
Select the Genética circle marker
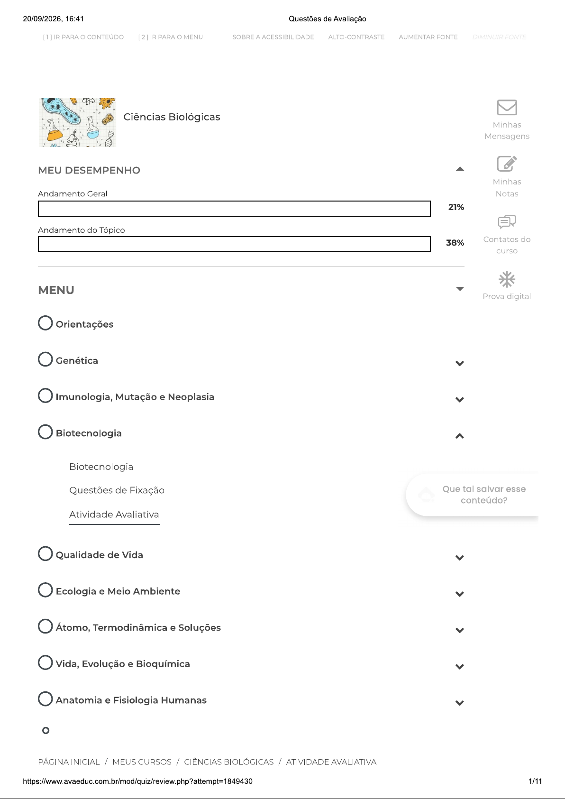(x=45, y=359)
